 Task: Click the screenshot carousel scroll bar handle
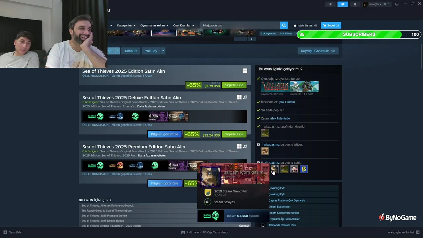click(x=241, y=39)
